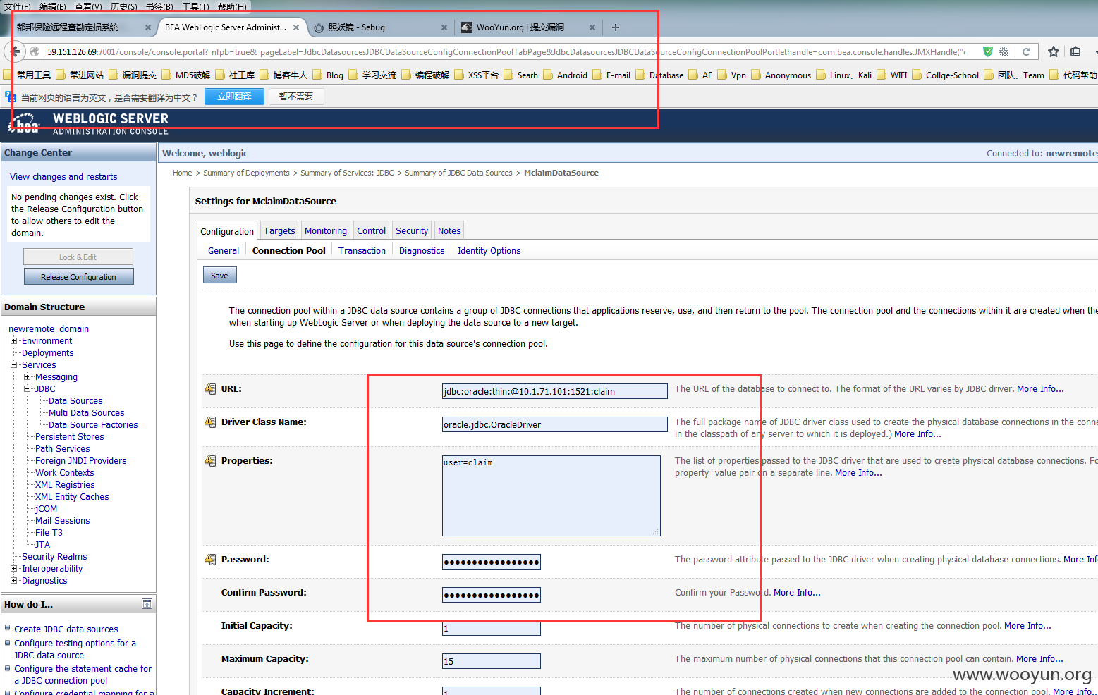Click the browser address bar URL
Screen dimensions: 1098x695
(505, 51)
